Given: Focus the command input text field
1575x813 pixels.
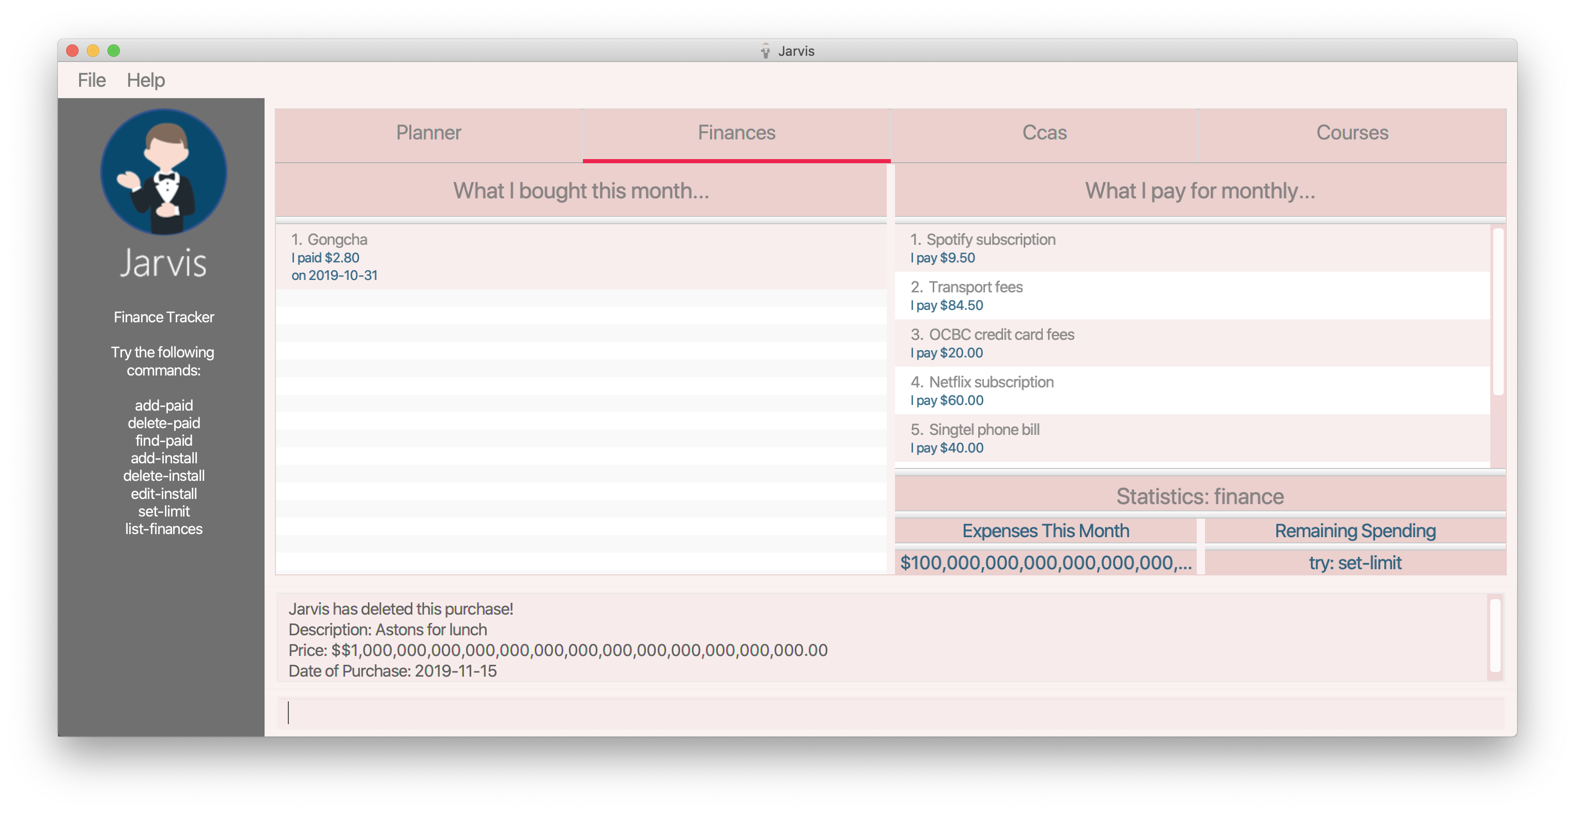Looking at the screenshot, I should [x=890, y=713].
